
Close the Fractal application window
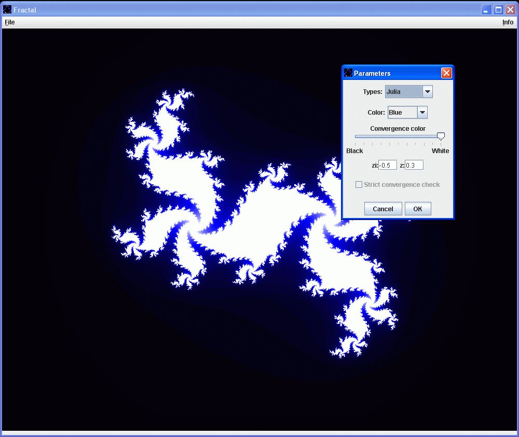pyautogui.click(x=510, y=10)
